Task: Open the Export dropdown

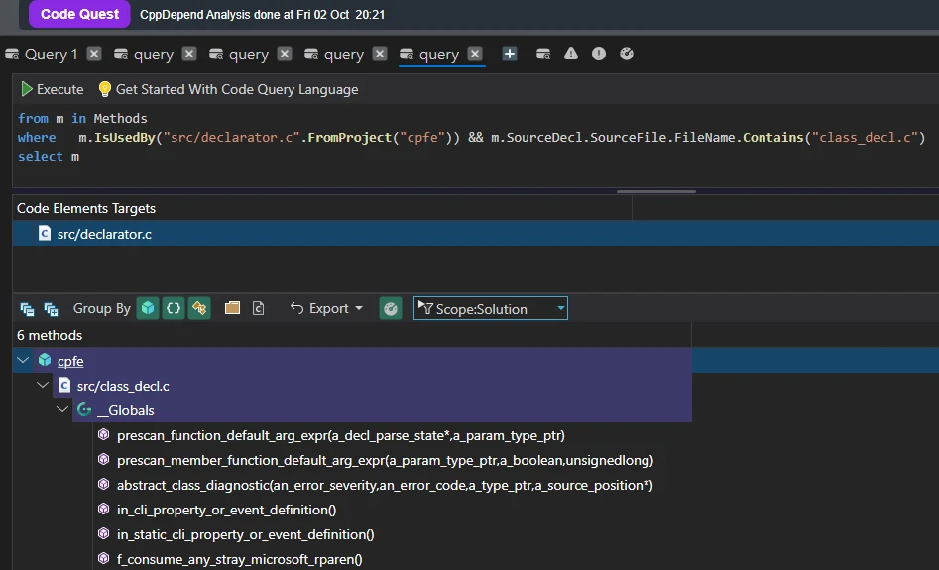Action: tap(327, 308)
